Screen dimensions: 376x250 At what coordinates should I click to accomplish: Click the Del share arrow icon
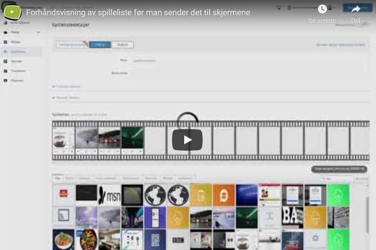pos(355,9)
